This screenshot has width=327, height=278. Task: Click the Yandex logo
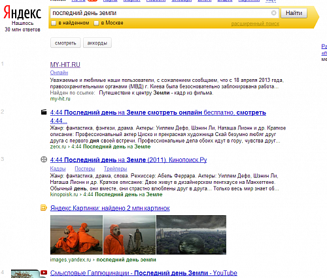pyautogui.click(x=22, y=12)
